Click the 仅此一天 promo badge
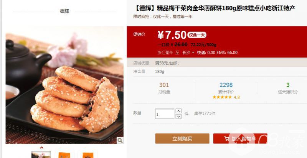Screen dimensions: 307x158 (197, 35)
